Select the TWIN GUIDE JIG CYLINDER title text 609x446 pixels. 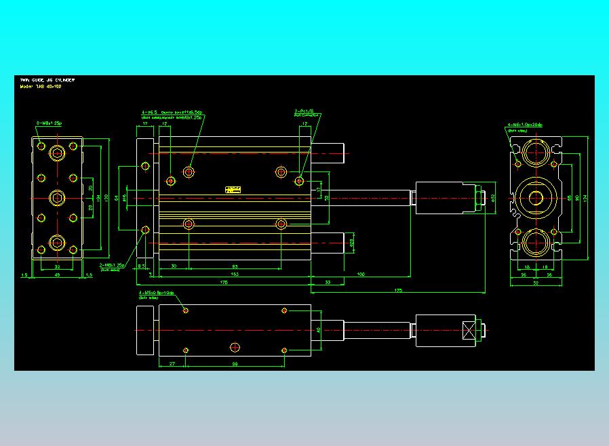tap(47, 79)
